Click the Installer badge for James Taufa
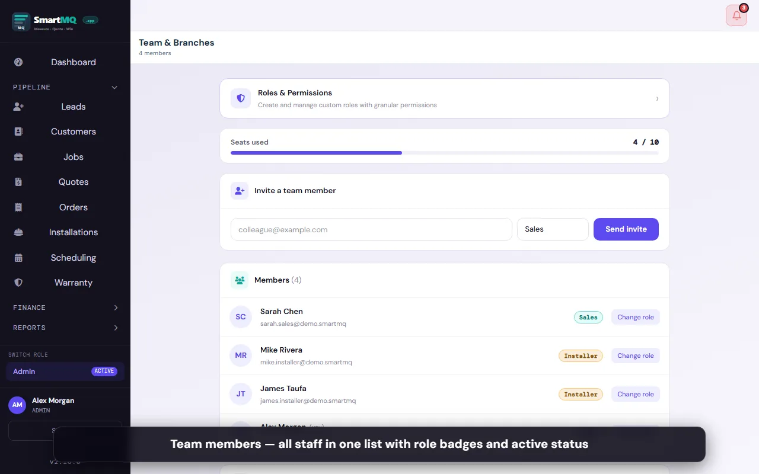Viewport: 759px width, 474px height. 581,394
